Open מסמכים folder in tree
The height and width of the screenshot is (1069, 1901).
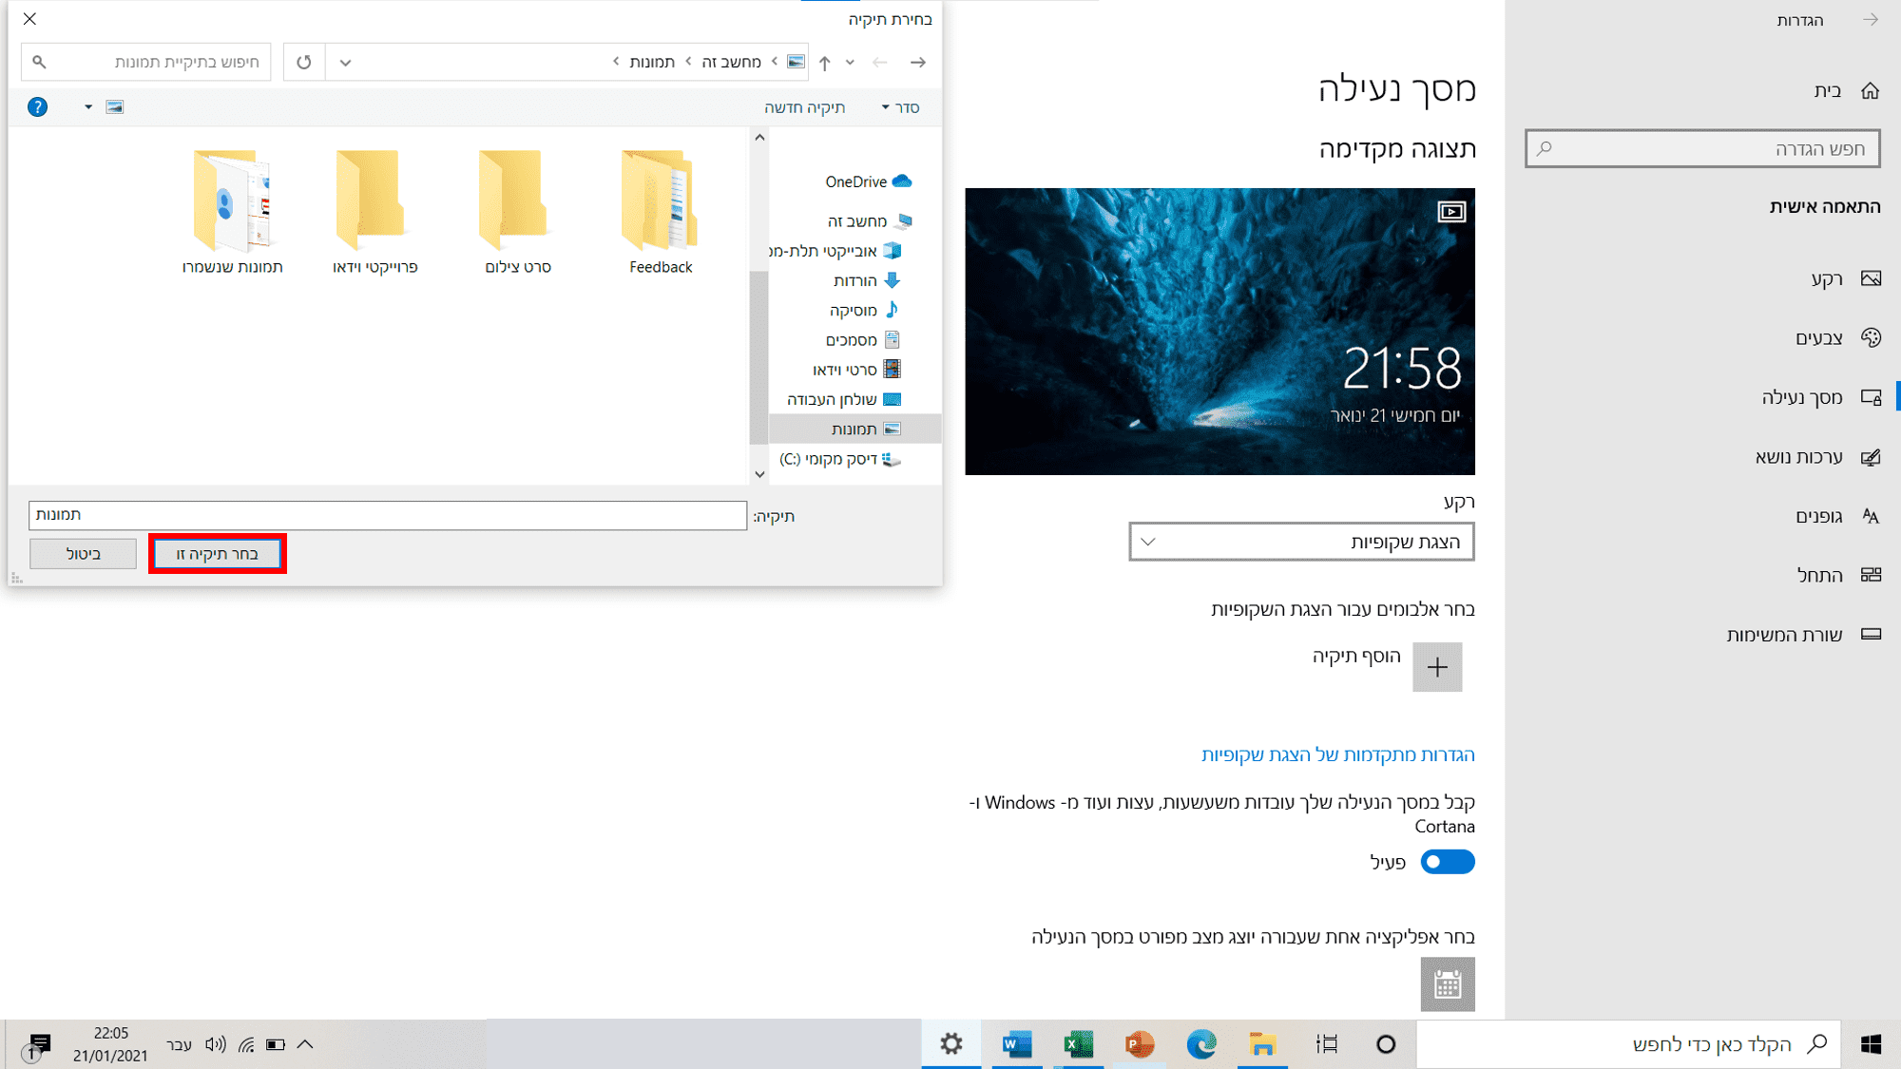pos(862,339)
